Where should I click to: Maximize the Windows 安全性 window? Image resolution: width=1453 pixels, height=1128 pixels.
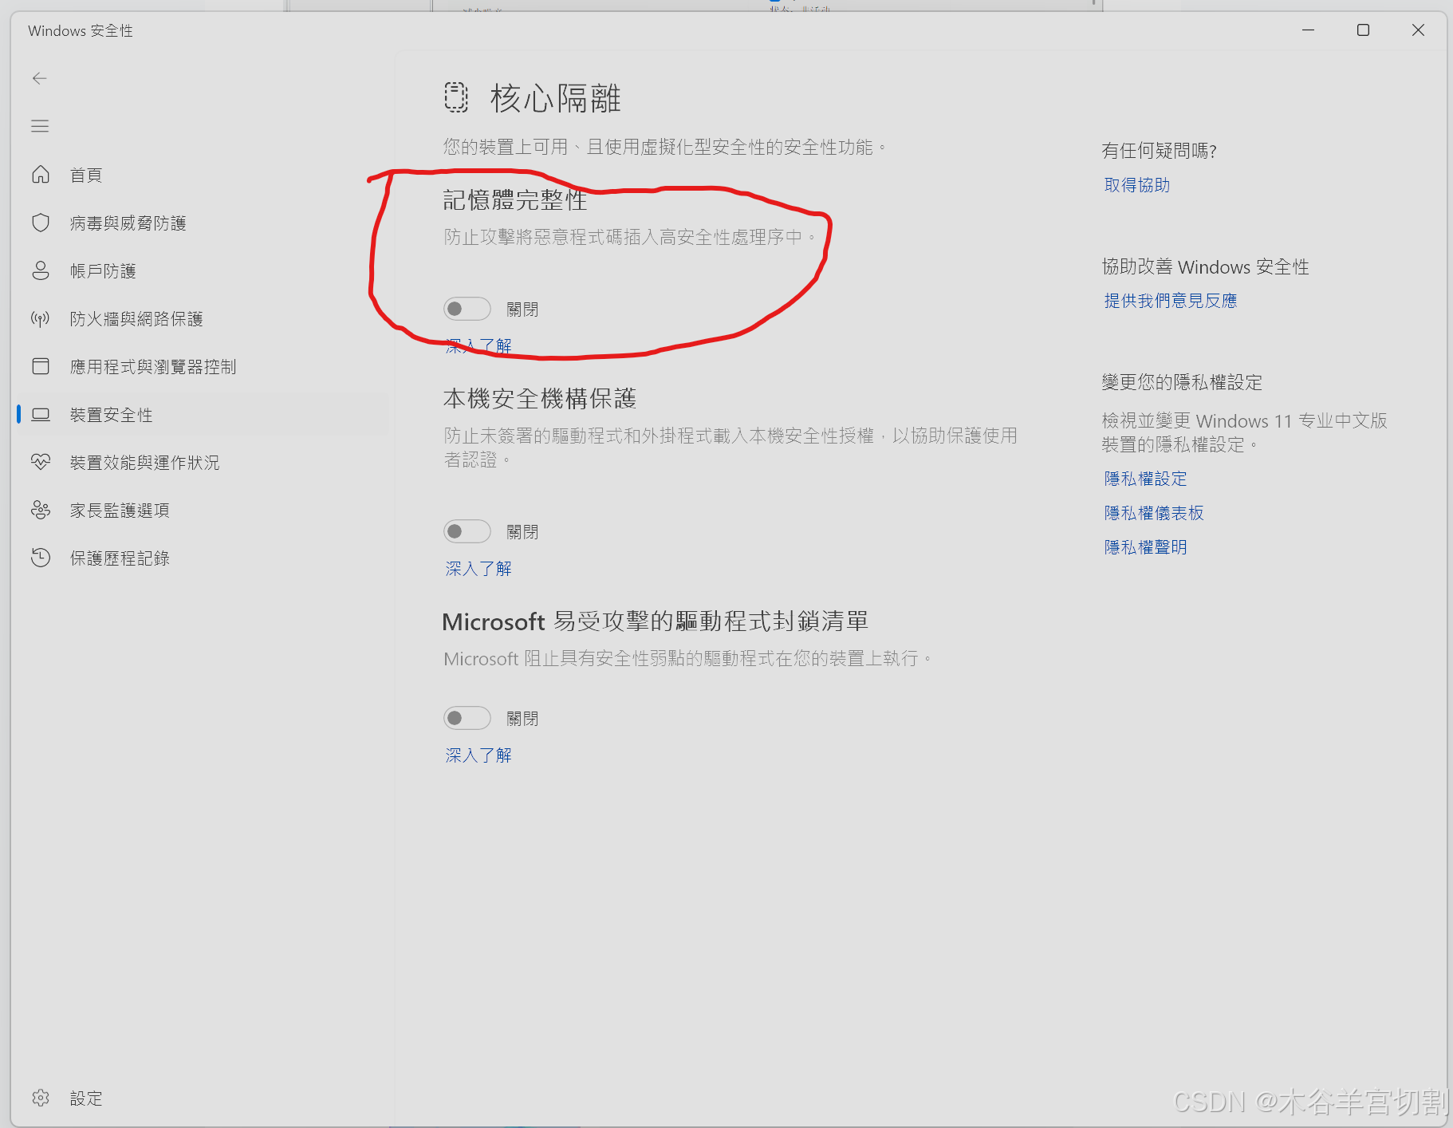click(x=1363, y=30)
